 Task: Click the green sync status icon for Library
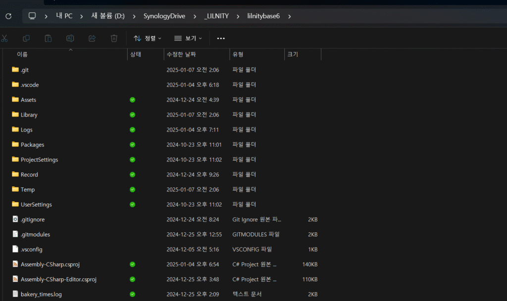(x=132, y=115)
